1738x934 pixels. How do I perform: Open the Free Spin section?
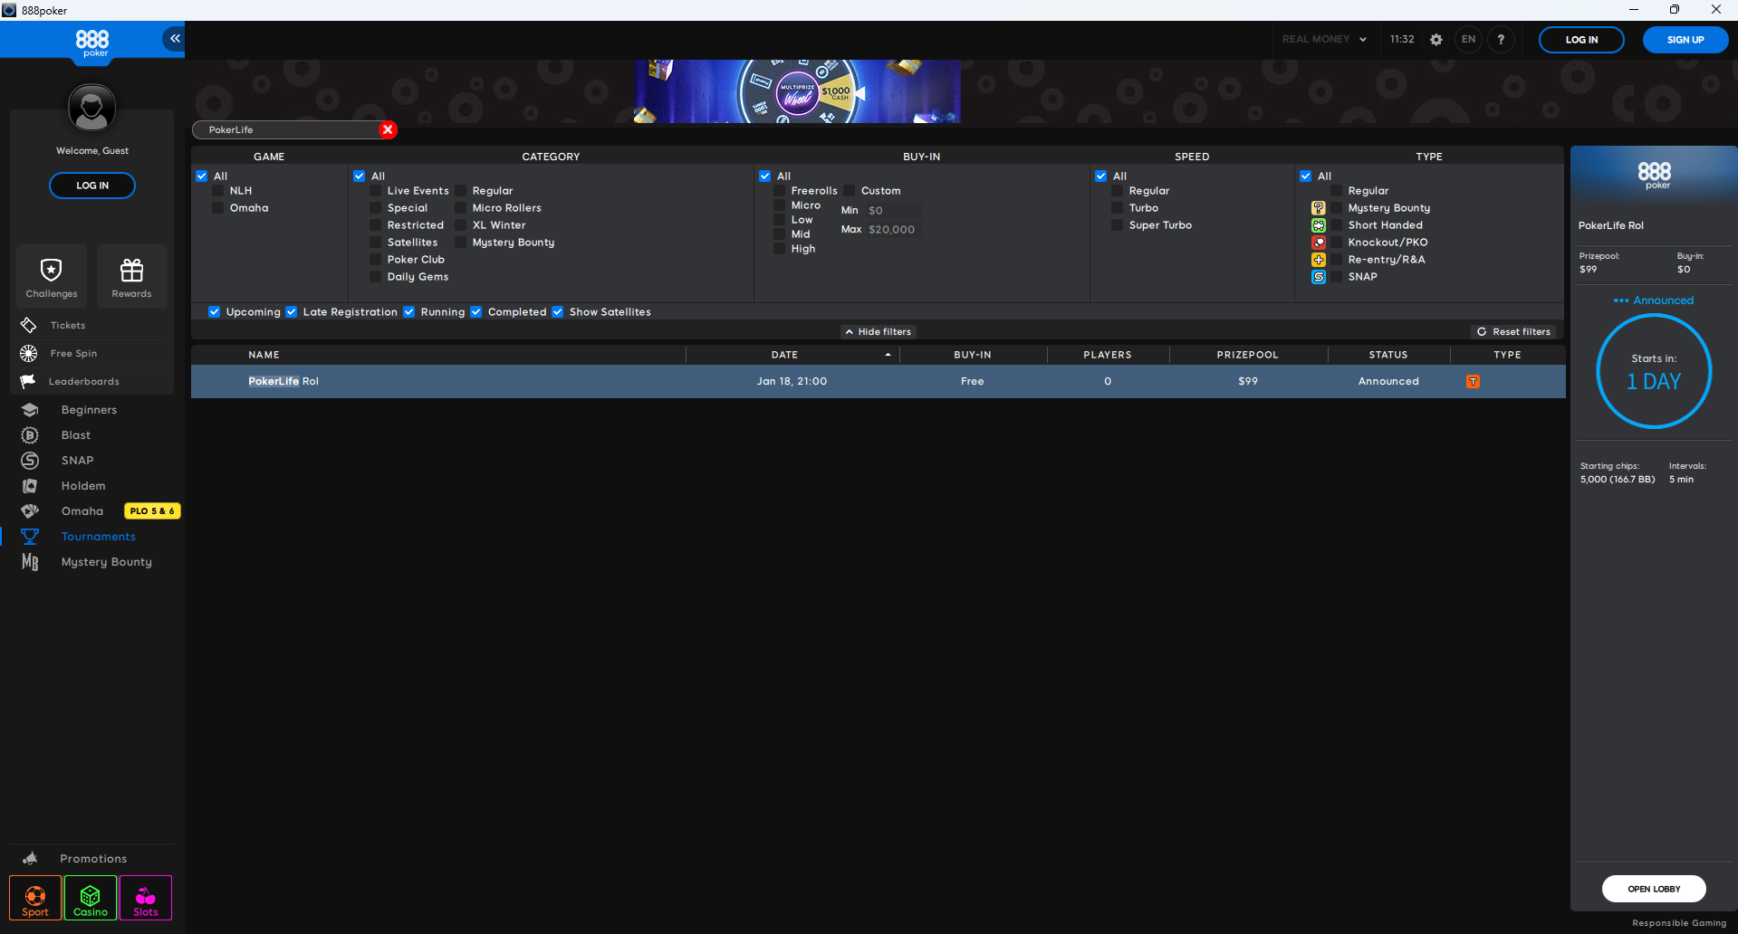click(x=73, y=353)
